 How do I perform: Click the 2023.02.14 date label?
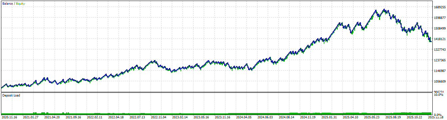pos(180,117)
